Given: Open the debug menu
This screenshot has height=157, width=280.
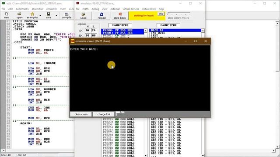Looking at the screenshot, I should tap(95, 9).
